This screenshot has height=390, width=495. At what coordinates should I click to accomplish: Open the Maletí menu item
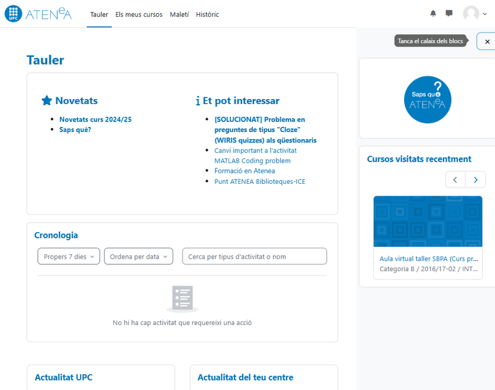179,14
